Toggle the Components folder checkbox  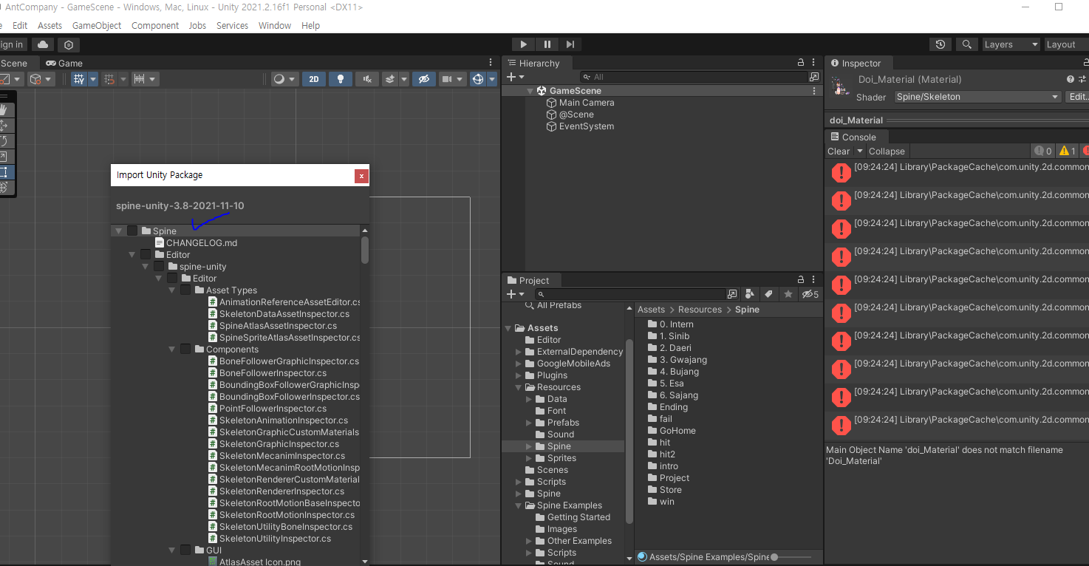pos(185,349)
